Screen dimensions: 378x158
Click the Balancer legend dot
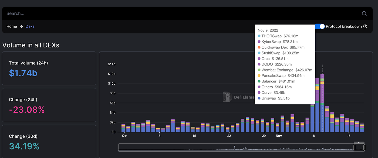(x=259, y=81)
